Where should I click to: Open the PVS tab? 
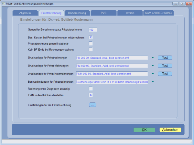click(x=103, y=13)
